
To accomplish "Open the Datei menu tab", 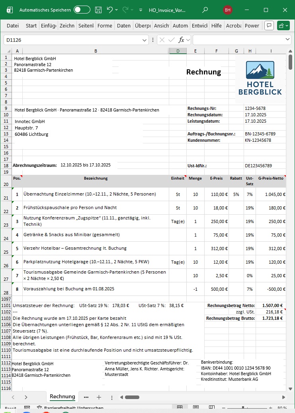I will 13,25.
